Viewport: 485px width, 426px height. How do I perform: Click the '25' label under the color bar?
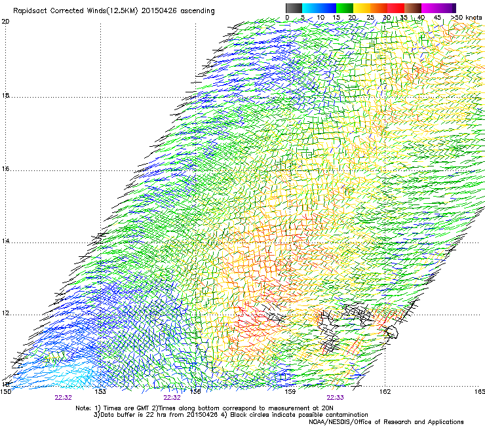pos(370,18)
